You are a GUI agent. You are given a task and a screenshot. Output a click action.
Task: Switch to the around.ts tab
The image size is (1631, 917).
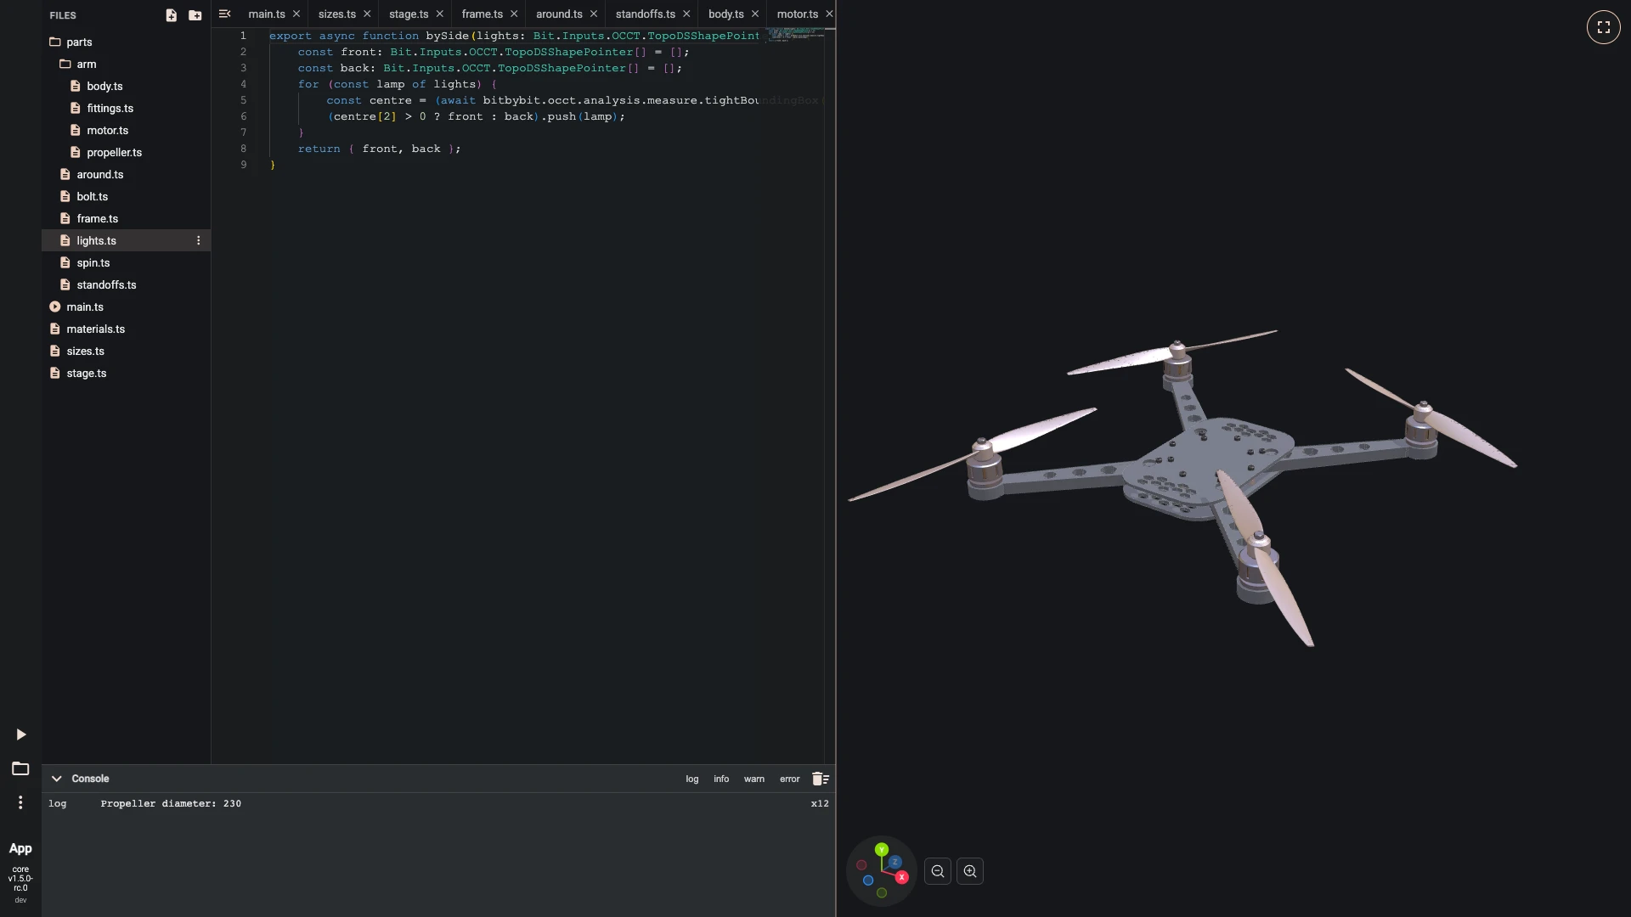(x=559, y=14)
